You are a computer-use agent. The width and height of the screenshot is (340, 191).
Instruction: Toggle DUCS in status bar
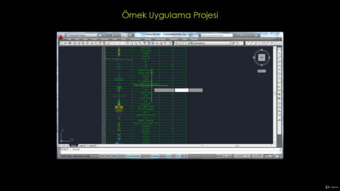[x=163, y=156]
